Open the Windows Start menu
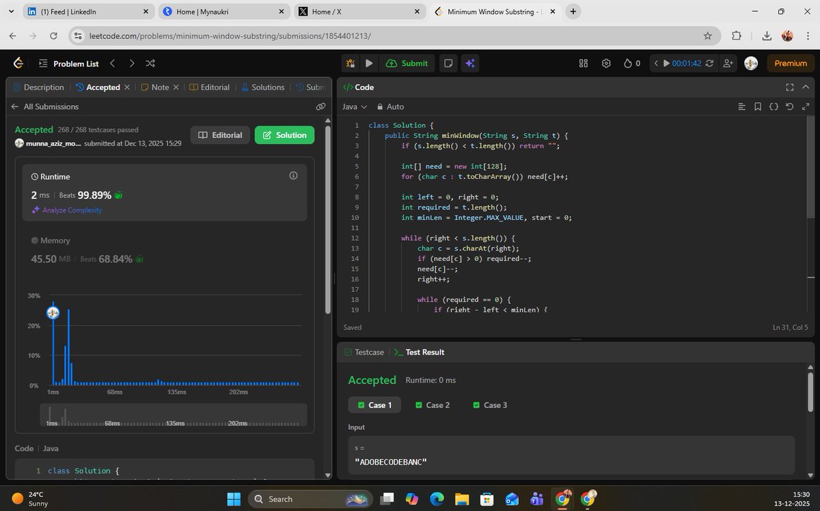The image size is (820, 511). pyautogui.click(x=232, y=499)
